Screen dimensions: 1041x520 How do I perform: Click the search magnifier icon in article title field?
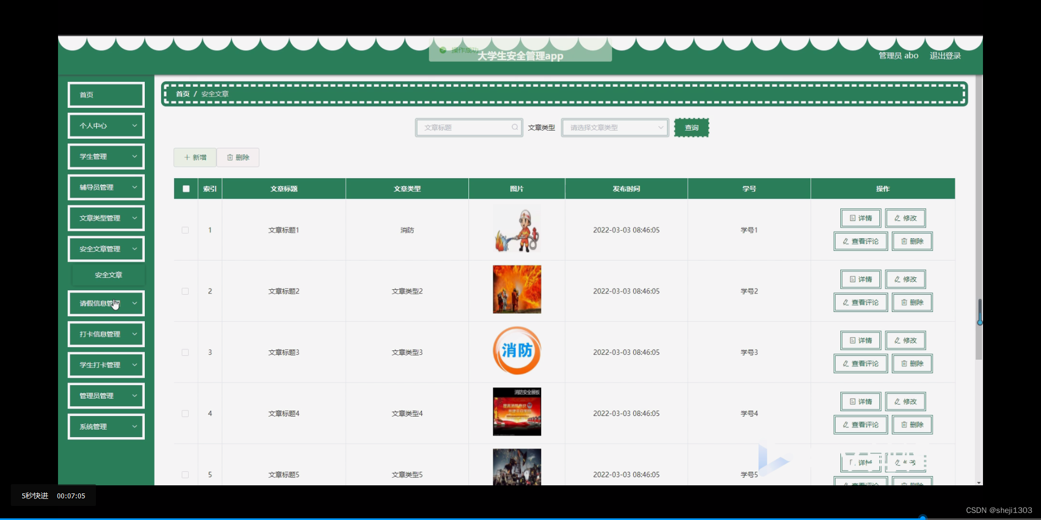tap(515, 127)
